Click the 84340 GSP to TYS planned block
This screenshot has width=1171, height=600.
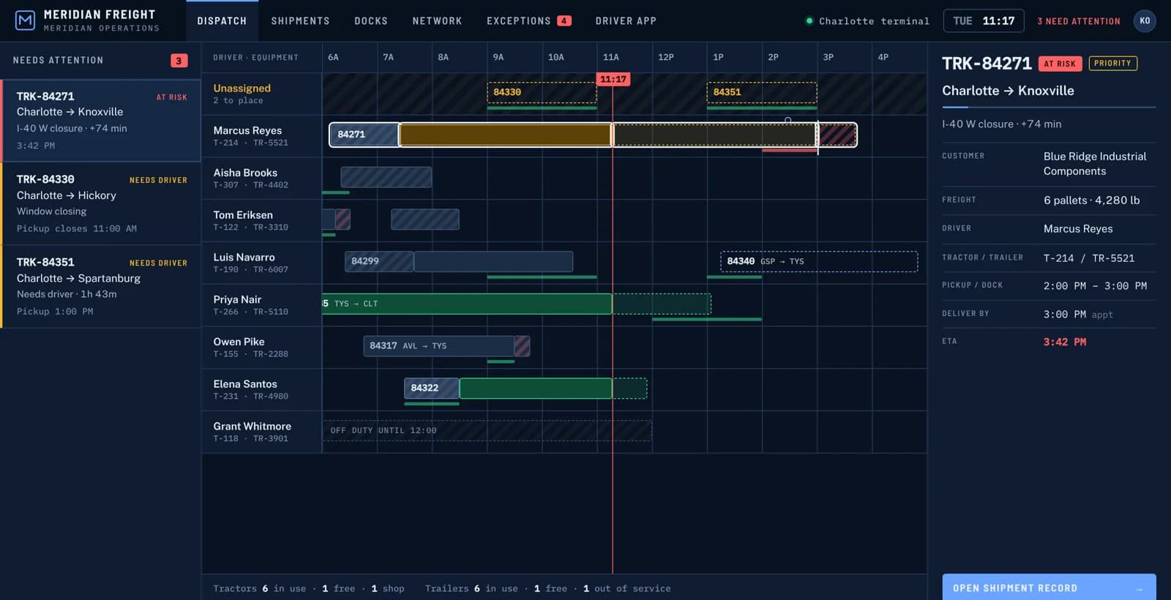pyautogui.click(x=819, y=261)
